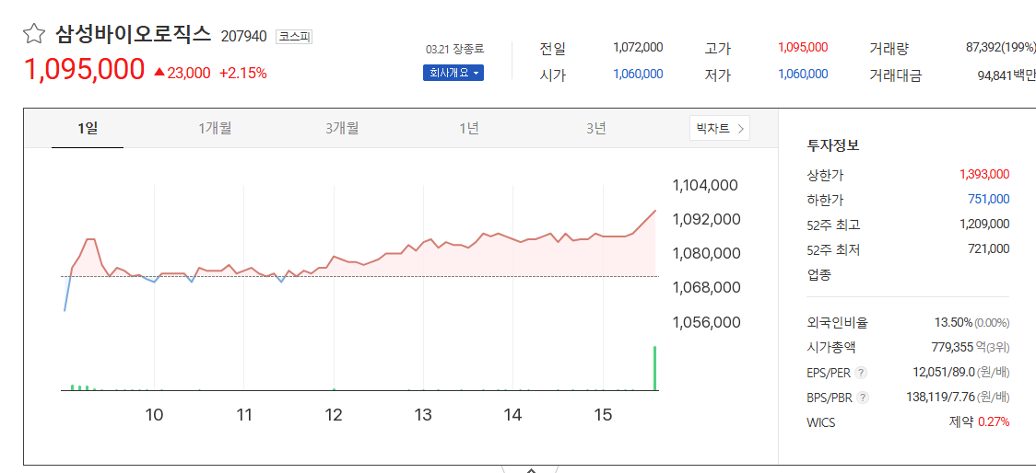Open 빅차트 full chart view

tap(720, 129)
